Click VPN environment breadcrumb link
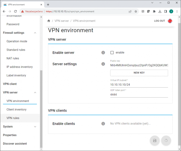The width and height of the screenshot is (181, 151). click(x=84, y=21)
